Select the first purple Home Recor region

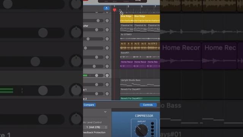point(126,64)
